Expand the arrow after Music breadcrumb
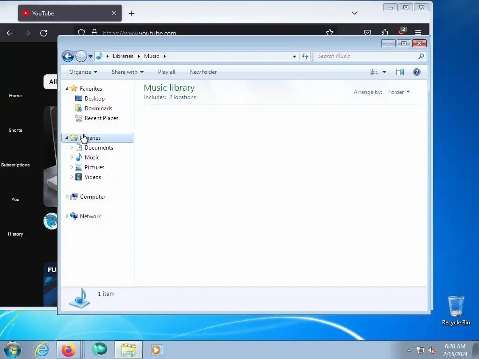The width and height of the screenshot is (479, 359). (x=164, y=56)
